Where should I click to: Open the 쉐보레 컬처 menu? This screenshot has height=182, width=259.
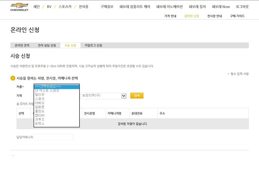click(197, 7)
